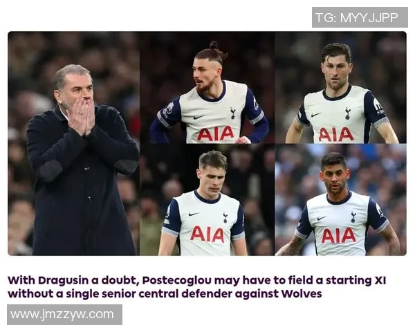Select the photo of the player with tattooed arm
415x332 pixels.
coord(340,200)
